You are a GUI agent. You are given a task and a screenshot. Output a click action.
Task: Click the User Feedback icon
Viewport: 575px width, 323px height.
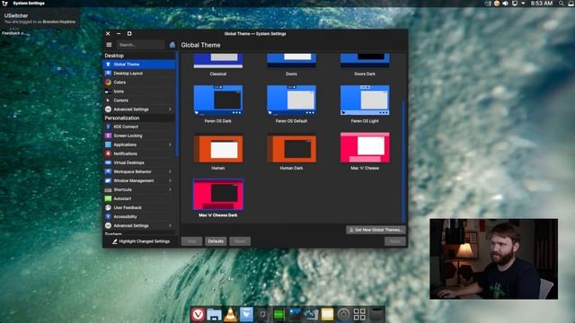tap(108, 207)
